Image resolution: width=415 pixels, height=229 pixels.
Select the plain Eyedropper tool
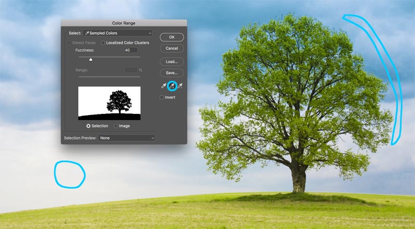163,86
